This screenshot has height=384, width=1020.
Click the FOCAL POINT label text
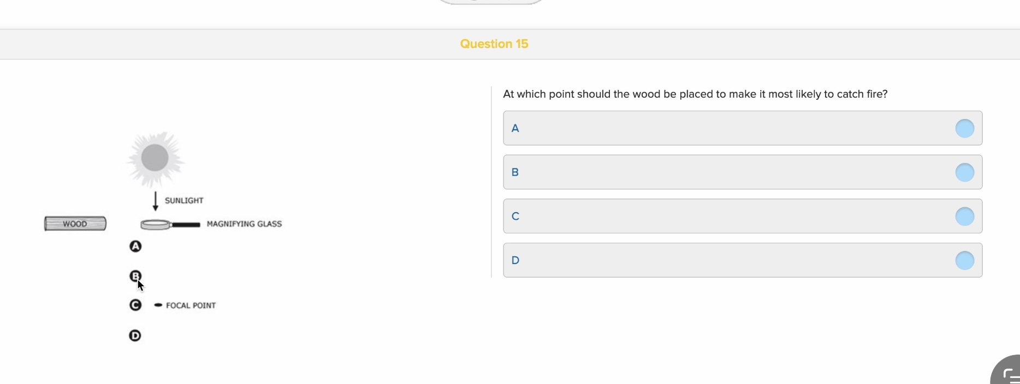click(x=191, y=305)
